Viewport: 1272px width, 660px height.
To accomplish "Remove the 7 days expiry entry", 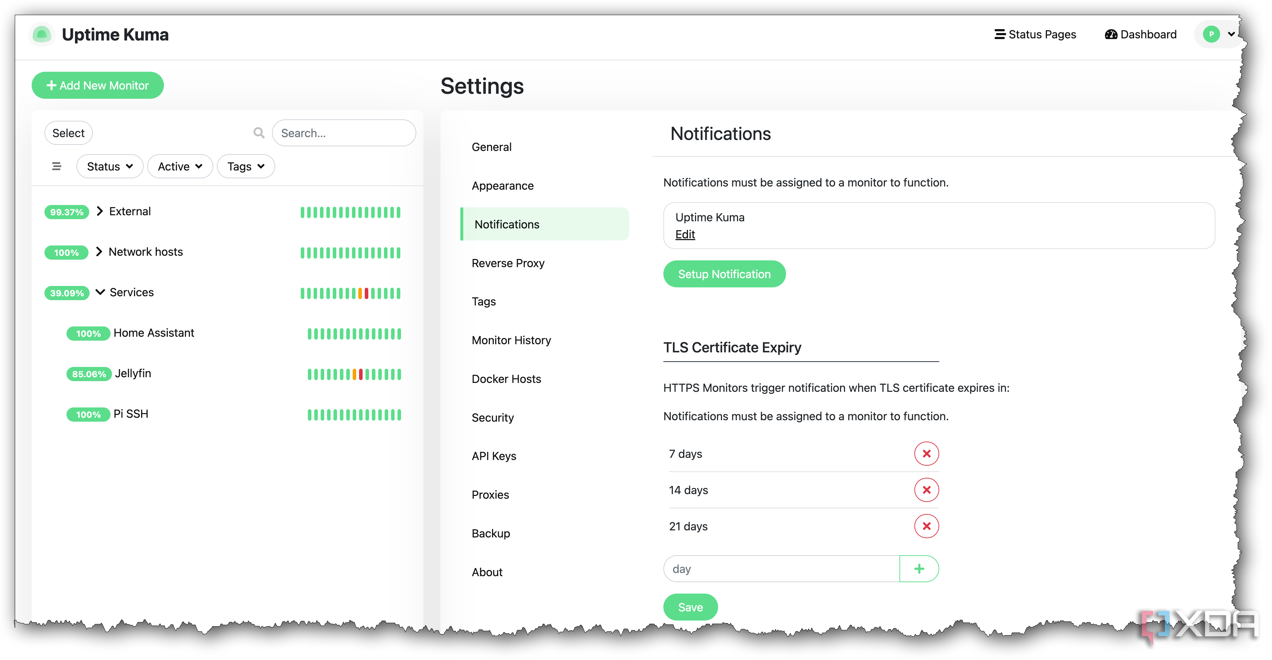I will [x=926, y=453].
